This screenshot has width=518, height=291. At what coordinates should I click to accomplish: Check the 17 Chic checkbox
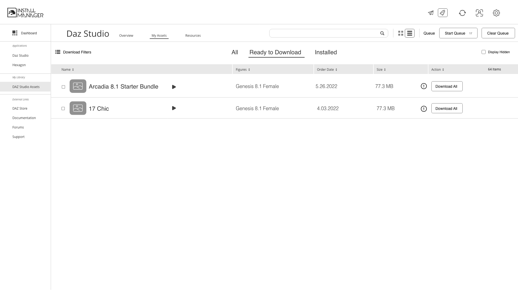[63, 108]
